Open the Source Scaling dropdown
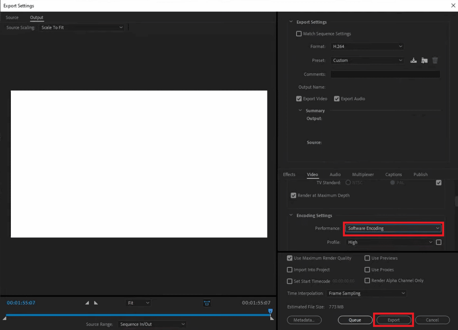Screen dimensions: 458x330 point(81,28)
